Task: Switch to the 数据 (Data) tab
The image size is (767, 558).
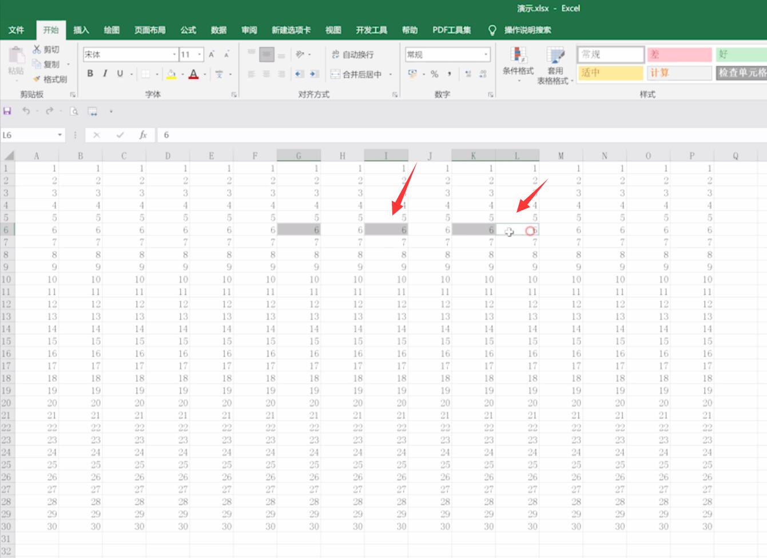Action: pos(218,30)
